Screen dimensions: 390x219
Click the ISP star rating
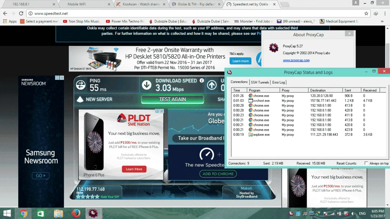coord(88,197)
